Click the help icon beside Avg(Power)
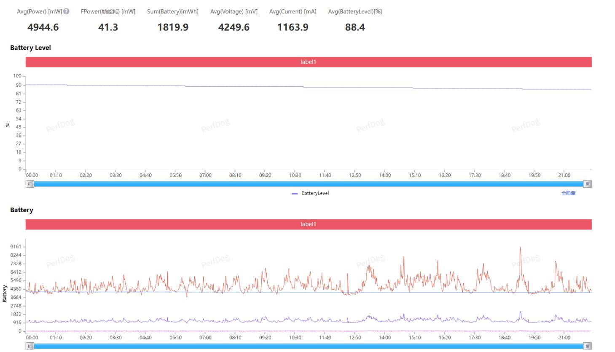Screen dimensions: 615x352 coord(66,11)
